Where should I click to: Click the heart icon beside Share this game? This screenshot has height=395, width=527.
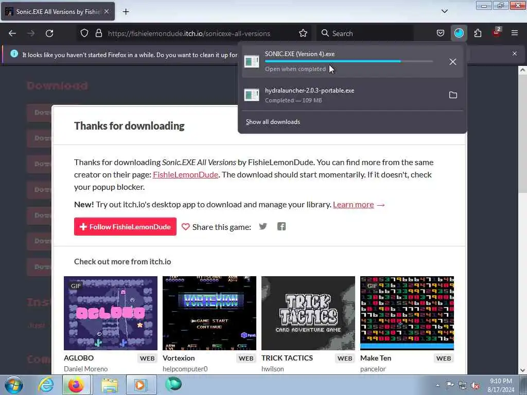coord(185,227)
